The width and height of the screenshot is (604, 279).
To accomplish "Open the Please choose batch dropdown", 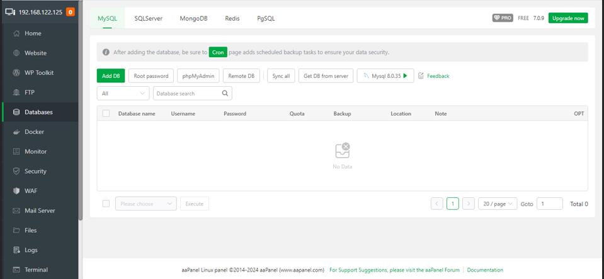I will [146, 204].
